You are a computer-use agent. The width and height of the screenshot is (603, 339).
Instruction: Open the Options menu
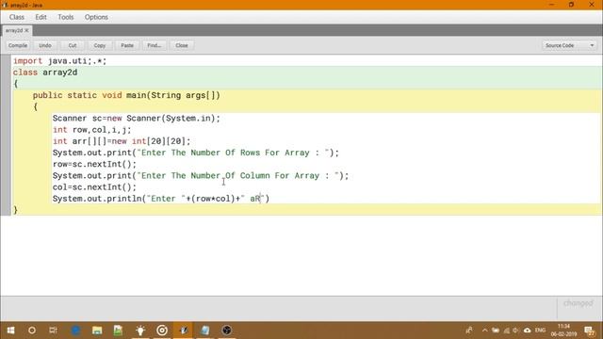(96, 17)
